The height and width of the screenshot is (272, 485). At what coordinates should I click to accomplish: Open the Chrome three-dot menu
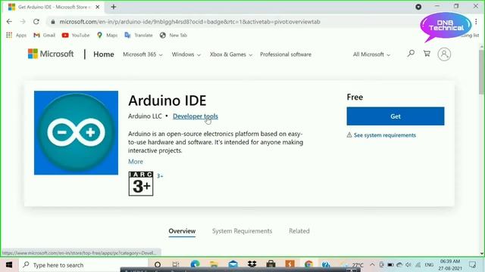click(x=476, y=22)
